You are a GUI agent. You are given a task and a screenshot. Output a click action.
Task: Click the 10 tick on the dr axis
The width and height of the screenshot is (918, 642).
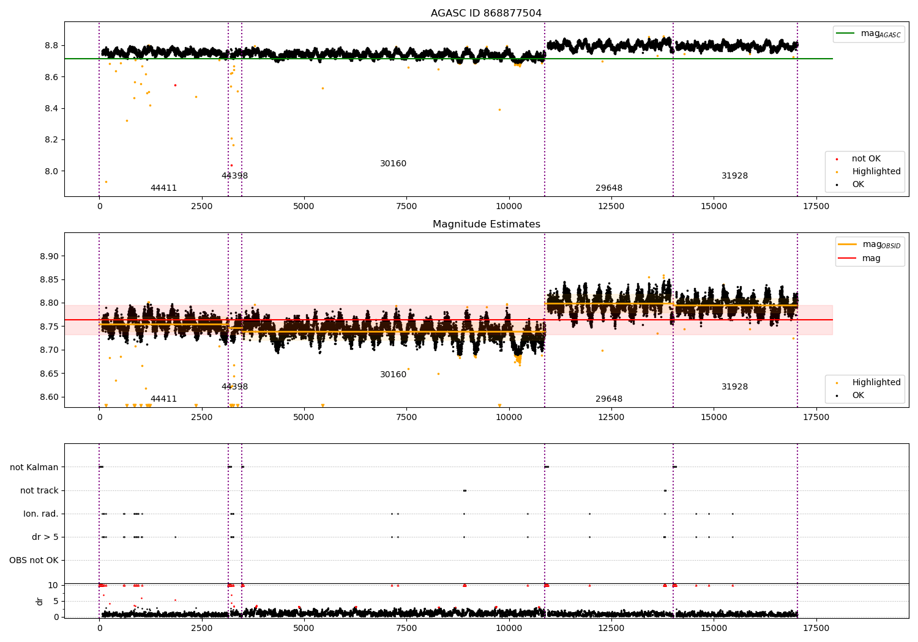[53, 585]
